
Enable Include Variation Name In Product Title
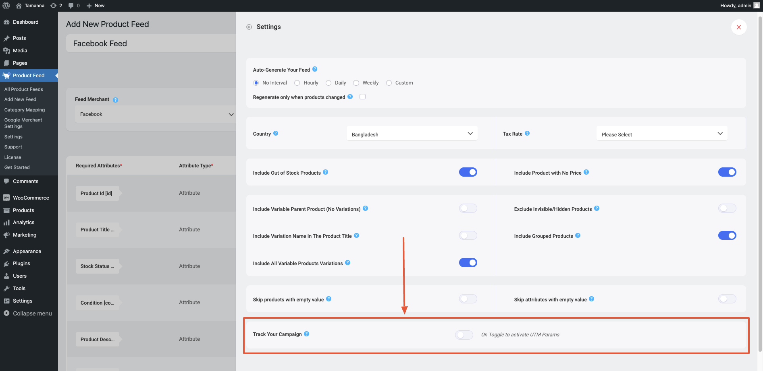tap(468, 235)
